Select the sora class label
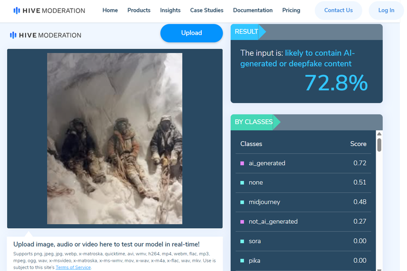407x271 pixels. (x=255, y=241)
